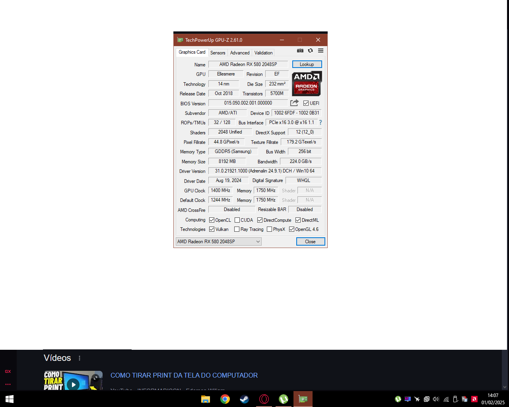Viewport: 509px width, 407px height.
Task: Click the Device ID value 1002 6FDF
Action: 297,113
